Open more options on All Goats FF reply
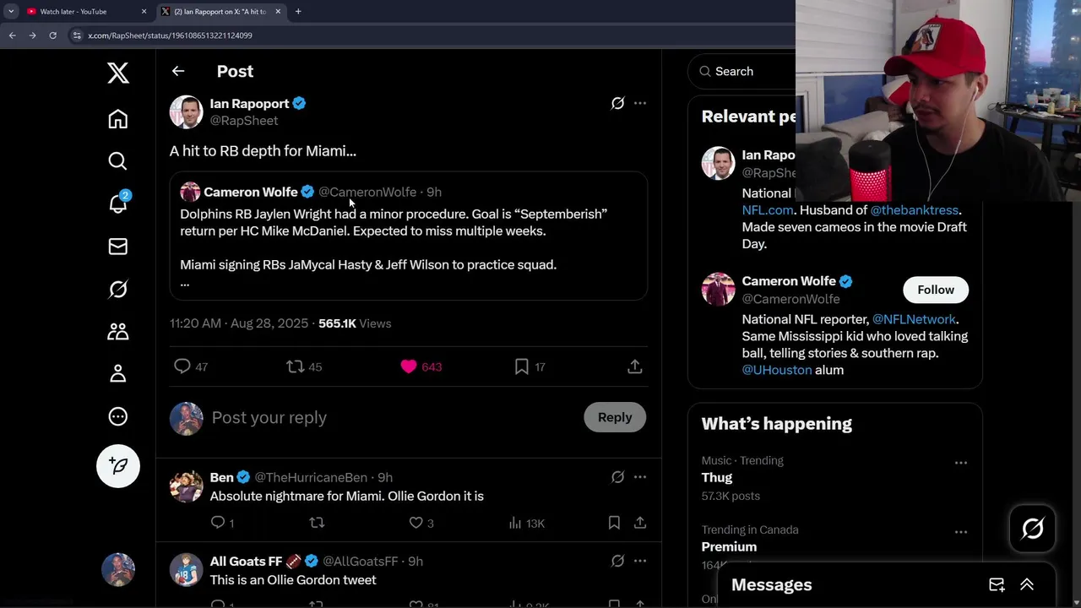Image resolution: width=1081 pixels, height=608 pixels. coord(640,561)
